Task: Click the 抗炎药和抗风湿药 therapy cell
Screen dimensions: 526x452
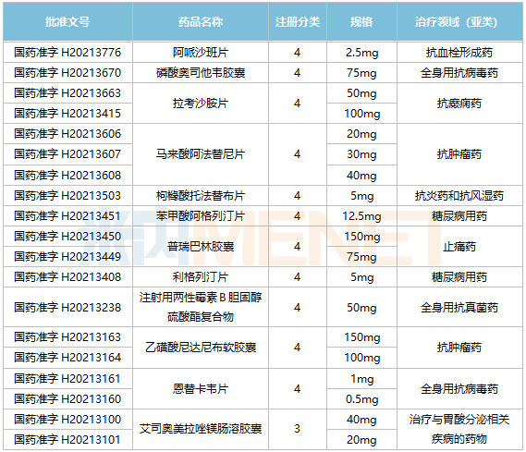Action: (459, 196)
